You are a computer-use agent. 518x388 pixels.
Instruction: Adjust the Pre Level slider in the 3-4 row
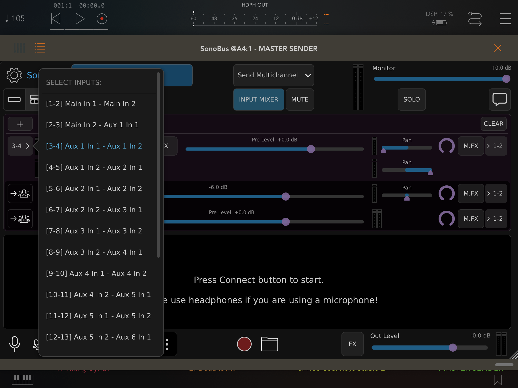274,149
